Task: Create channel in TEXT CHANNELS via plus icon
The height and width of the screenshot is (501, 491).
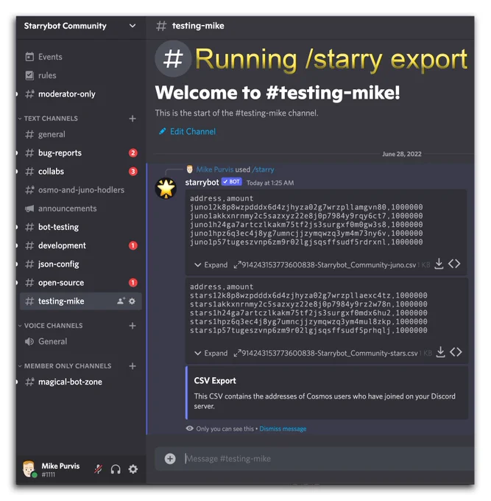Action: 133,119
